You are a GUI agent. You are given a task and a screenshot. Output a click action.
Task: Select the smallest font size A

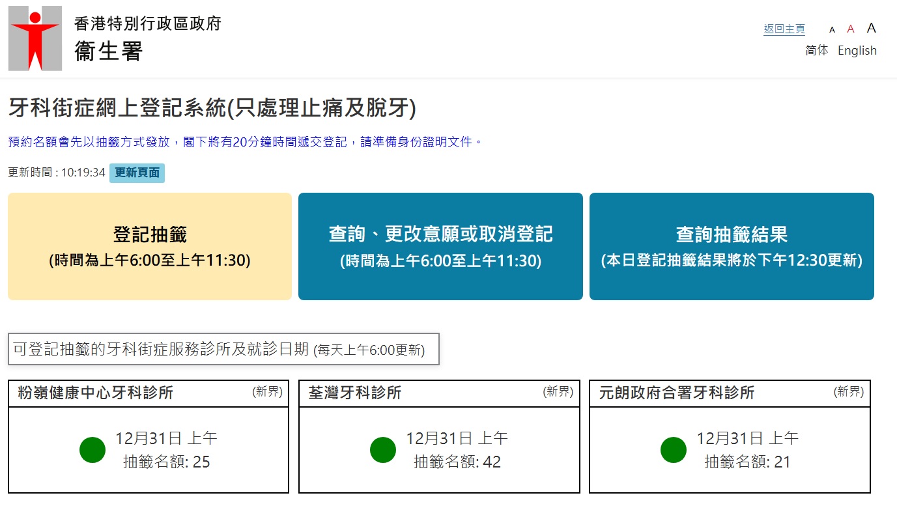click(x=832, y=30)
